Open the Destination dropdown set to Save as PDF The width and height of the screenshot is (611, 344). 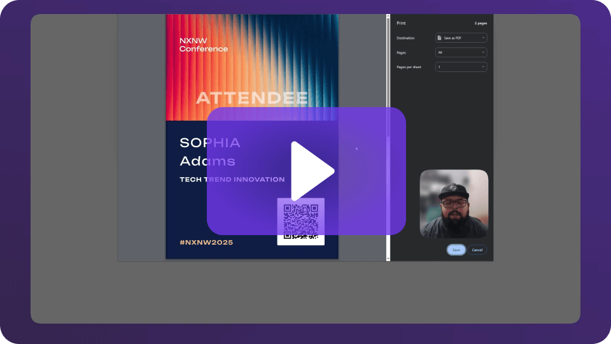point(461,38)
